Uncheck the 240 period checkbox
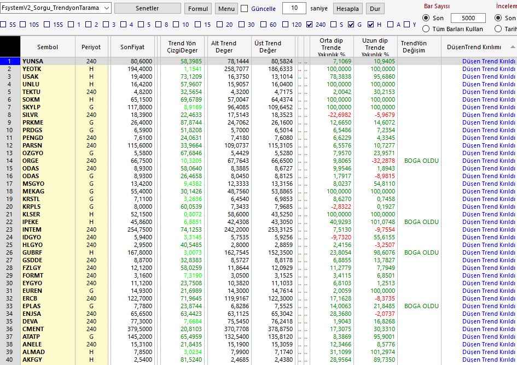Image resolution: width=517 pixels, height=365 pixels. pos(309,25)
